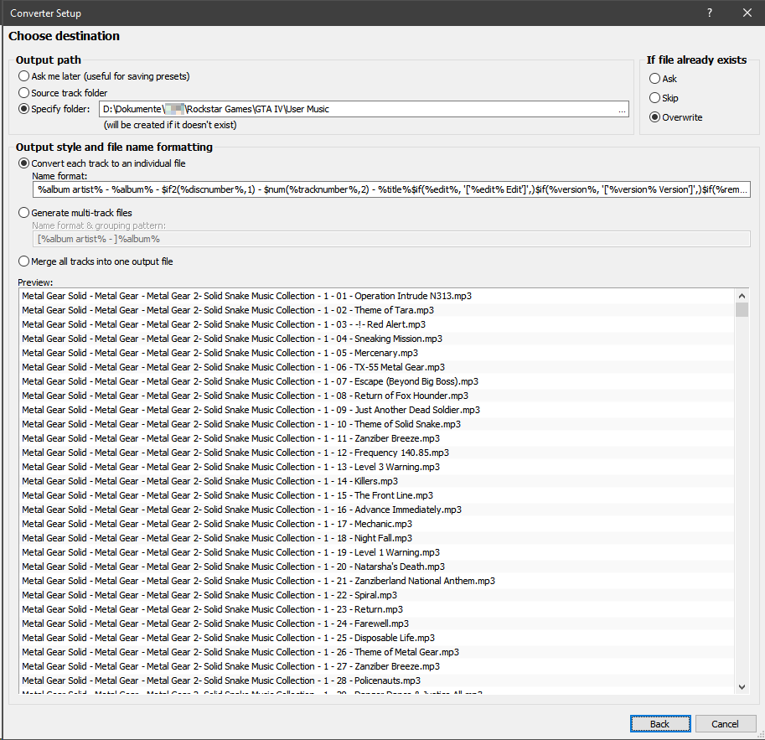Click preview row '28 - Policenauts.mp3'
Viewport: 765px width, 740px height.
(377, 680)
